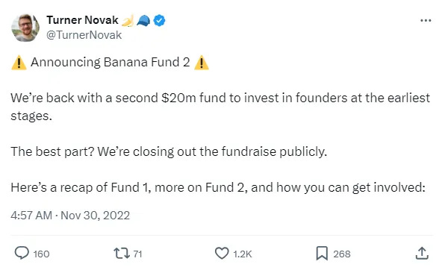
Task: Click the blue cap emoji
Action: coord(143,21)
